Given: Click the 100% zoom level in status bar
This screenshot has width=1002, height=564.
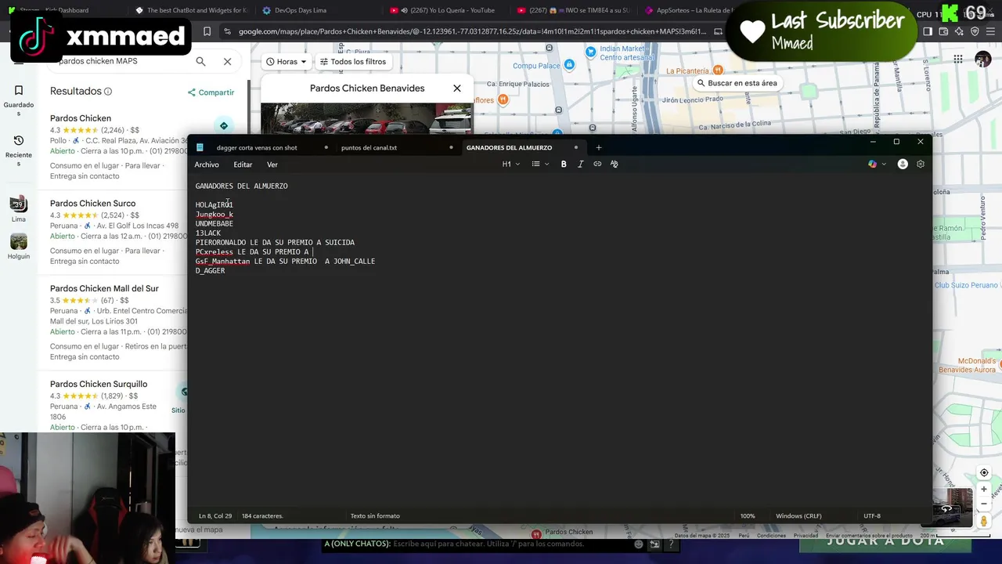Looking at the screenshot, I should coord(748,515).
